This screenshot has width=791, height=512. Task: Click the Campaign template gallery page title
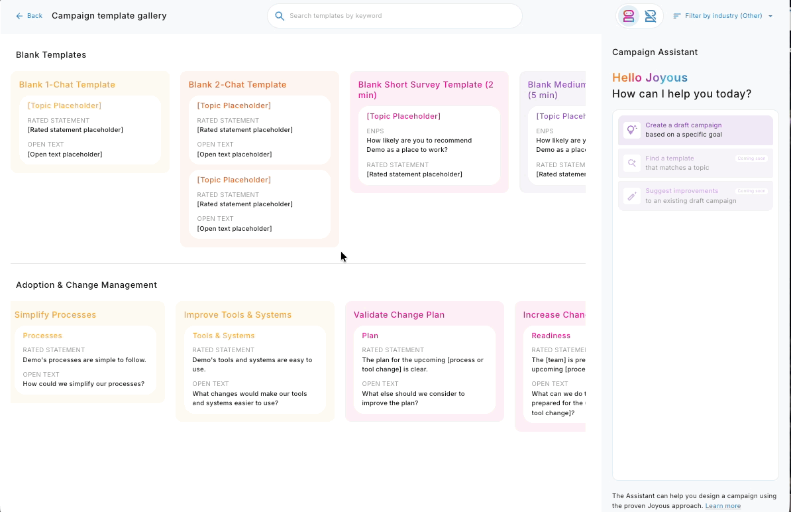(109, 16)
